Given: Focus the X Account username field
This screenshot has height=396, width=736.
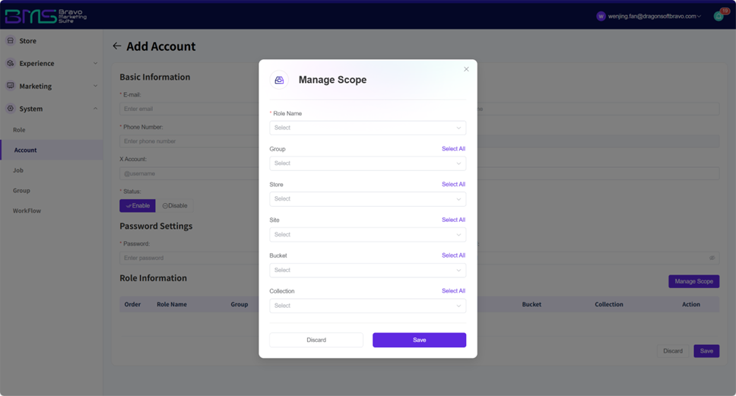Looking at the screenshot, I should tap(189, 173).
